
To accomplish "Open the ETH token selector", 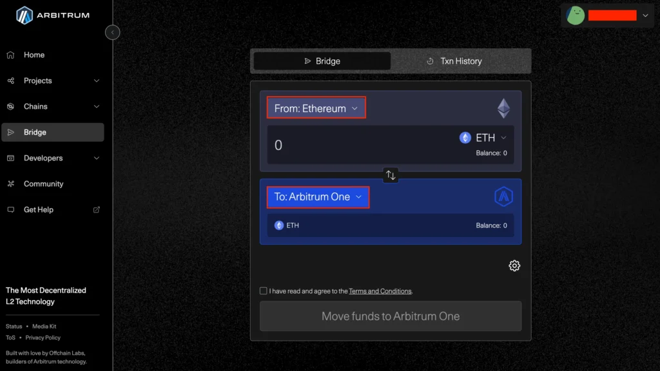I will coord(483,138).
